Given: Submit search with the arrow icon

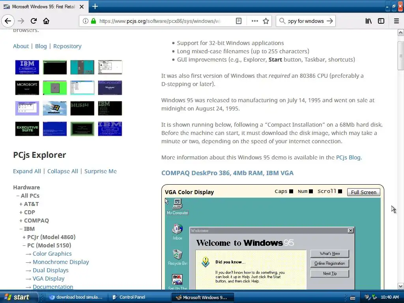Looking at the screenshot, I should coord(329,21).
